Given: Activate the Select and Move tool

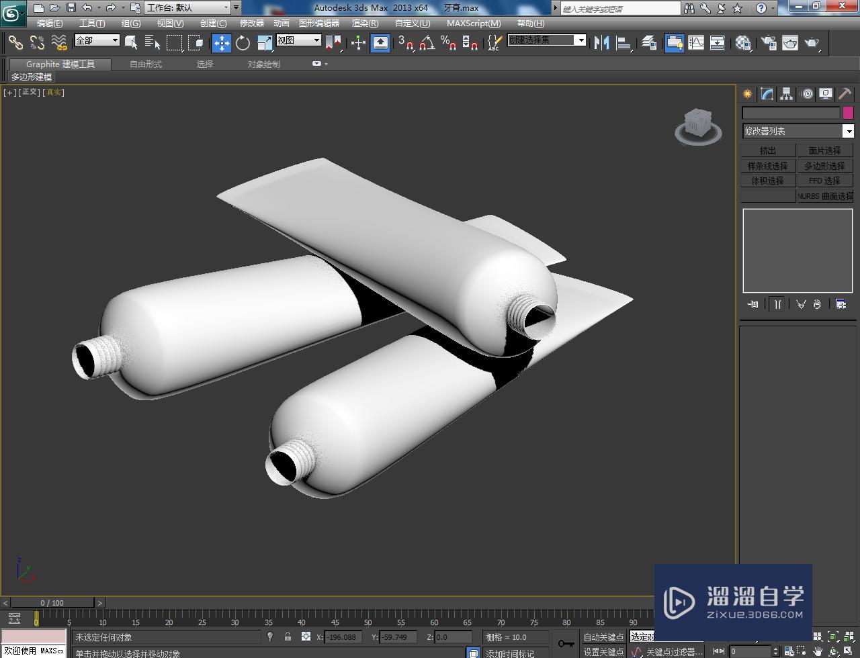Looking at the screenshot, I should coord(221,43).
